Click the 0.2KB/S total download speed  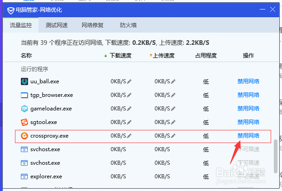(144, 43)
